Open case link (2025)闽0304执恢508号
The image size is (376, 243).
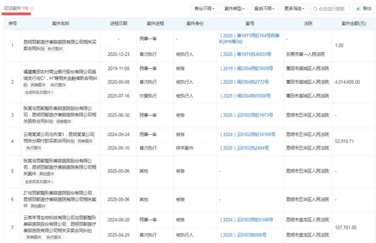pos(245,96)
